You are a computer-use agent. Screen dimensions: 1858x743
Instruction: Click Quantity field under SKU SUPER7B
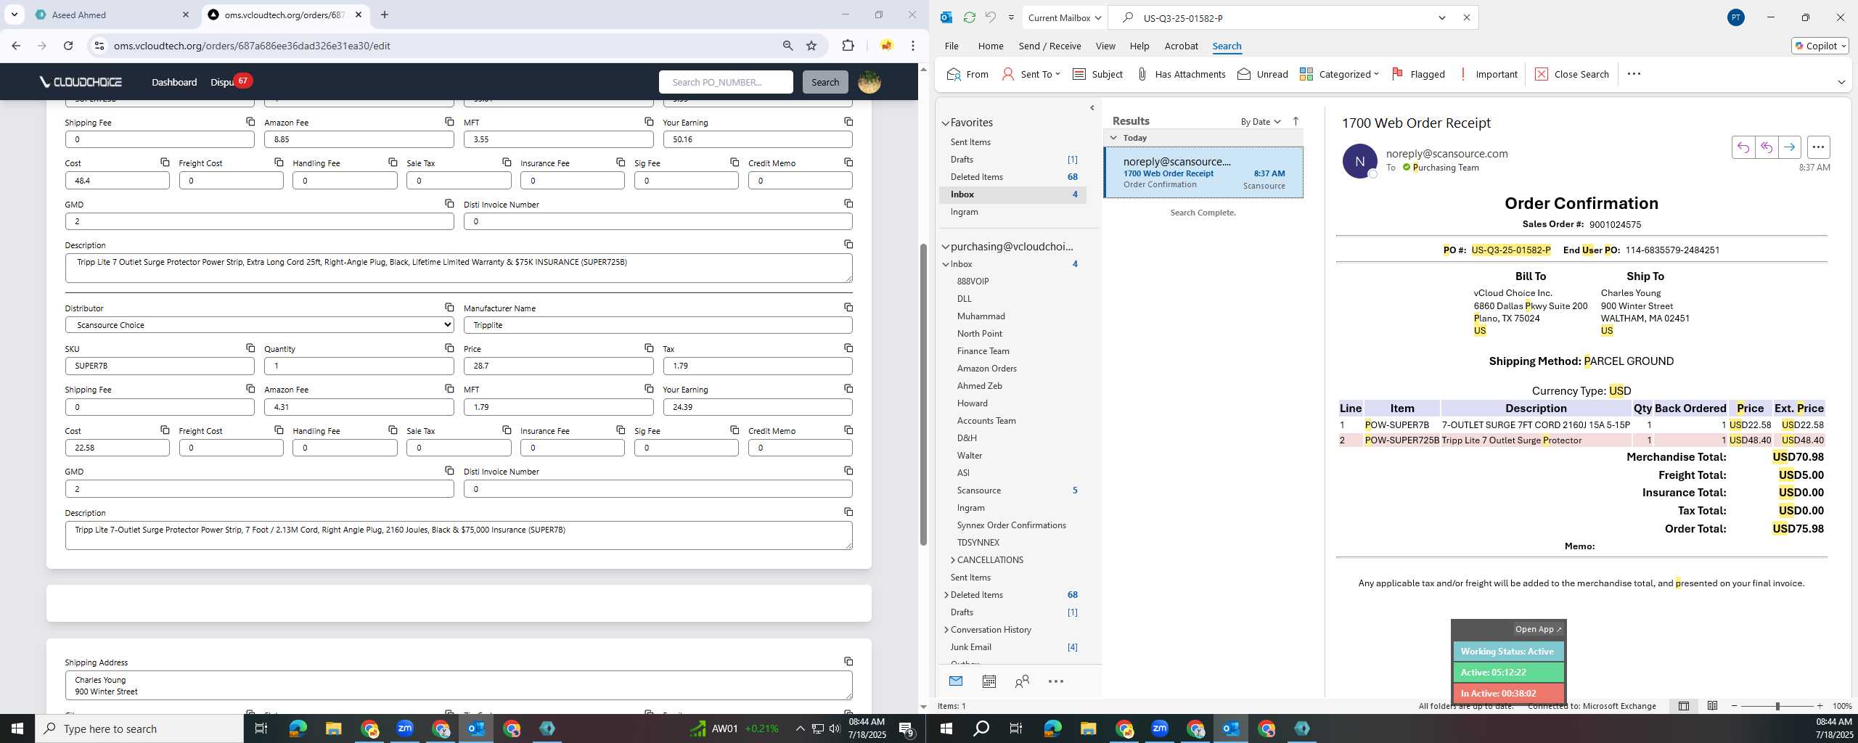click(359, 366)
